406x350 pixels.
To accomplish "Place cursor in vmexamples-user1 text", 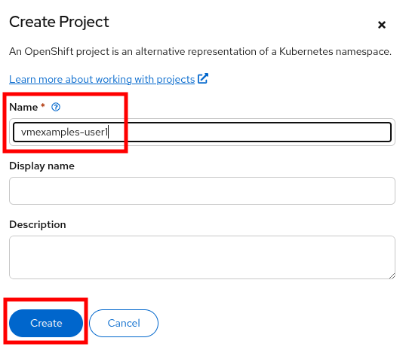I will click(x=64, y=132).
